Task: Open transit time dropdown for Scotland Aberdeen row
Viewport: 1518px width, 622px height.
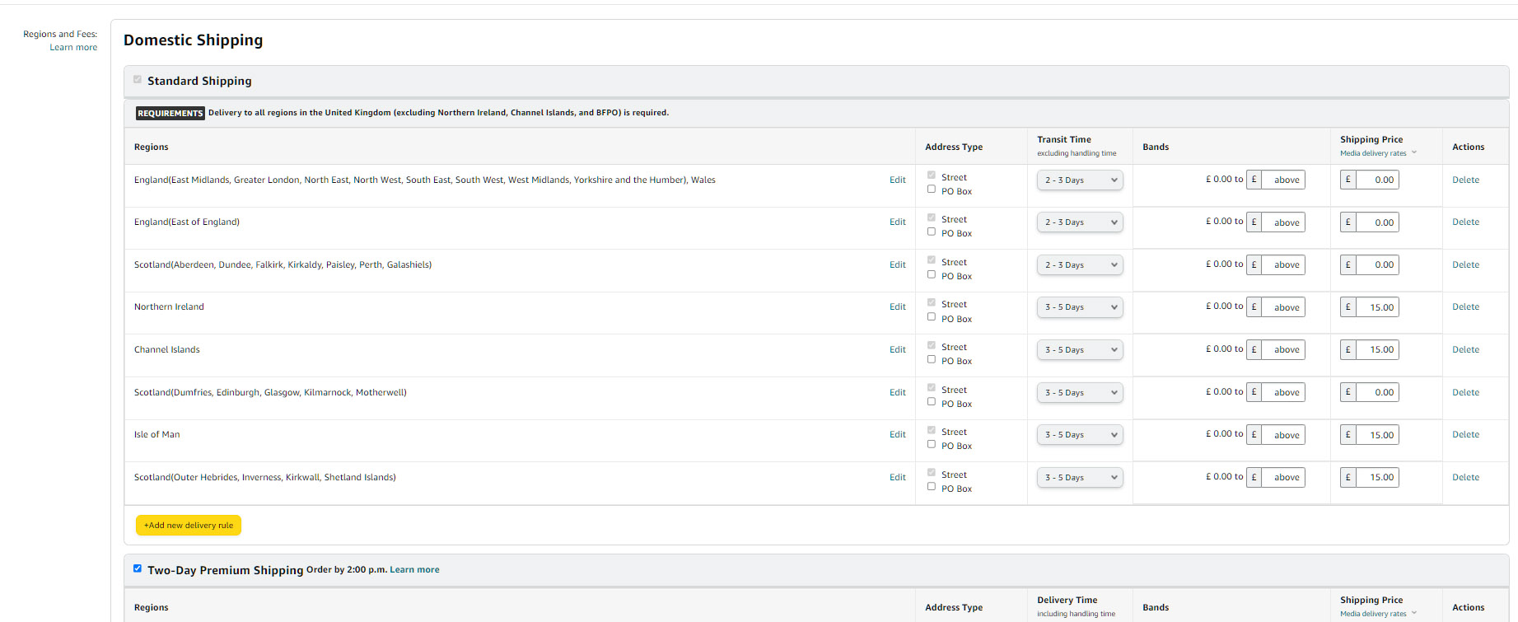Action: point(1079,265)
